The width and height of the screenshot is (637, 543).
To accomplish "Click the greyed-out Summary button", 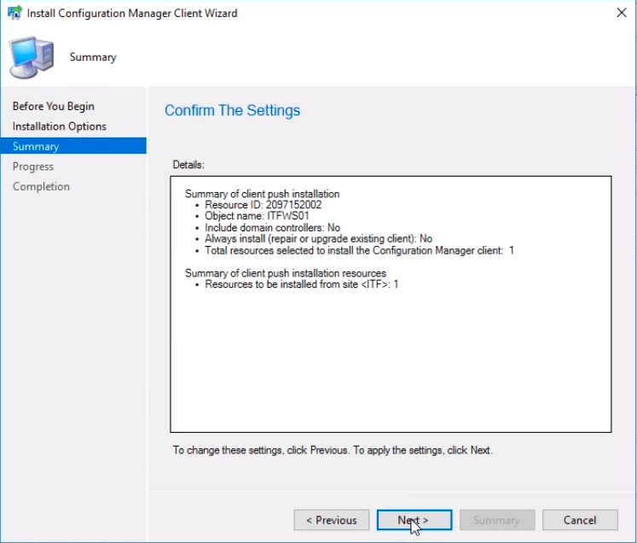I will tap(497, 520).
